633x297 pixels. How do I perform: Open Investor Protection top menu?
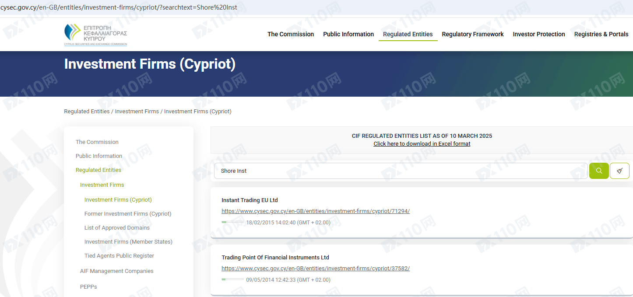tap(539, 34)
